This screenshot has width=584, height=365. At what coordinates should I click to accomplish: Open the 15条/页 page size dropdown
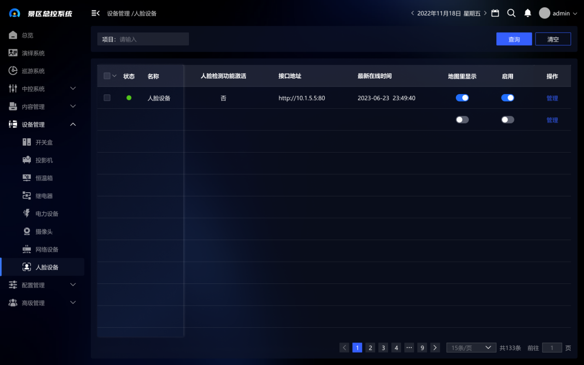pyautogui.click(x=471, y=348)
